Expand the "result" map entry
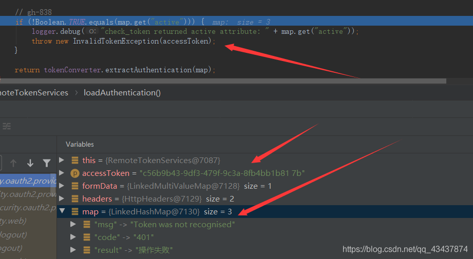473x259 pixels. [74, 250]
